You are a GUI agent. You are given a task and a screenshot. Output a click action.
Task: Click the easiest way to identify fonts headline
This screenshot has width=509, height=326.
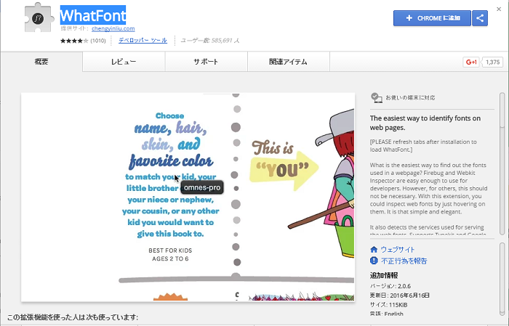pyautogui.click(x=425, y=123)
